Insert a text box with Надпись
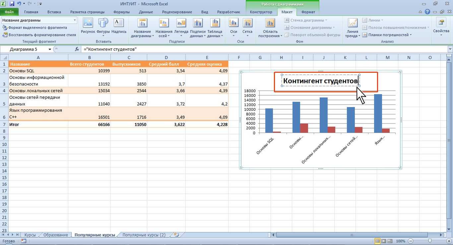 [x=119, y=26]
